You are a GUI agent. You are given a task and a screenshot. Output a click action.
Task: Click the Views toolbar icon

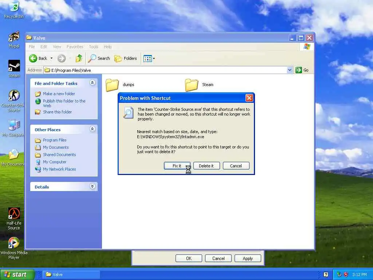(148, 58)
